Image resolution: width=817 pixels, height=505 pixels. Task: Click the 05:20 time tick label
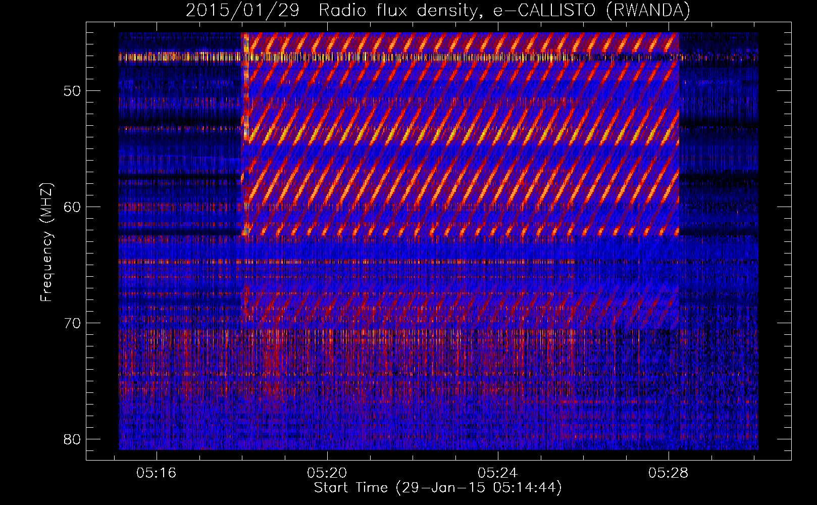point(327,473)
